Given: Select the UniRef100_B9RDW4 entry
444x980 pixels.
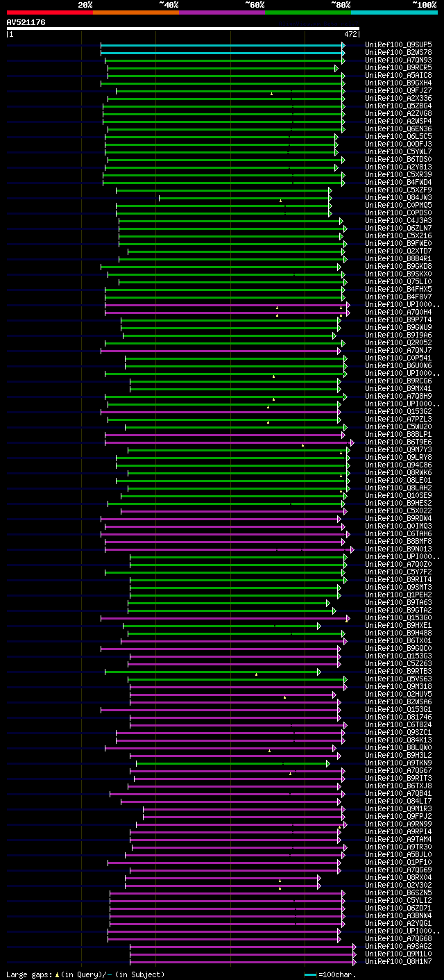Looking at the screenshot, I should [x=398, y=519].
